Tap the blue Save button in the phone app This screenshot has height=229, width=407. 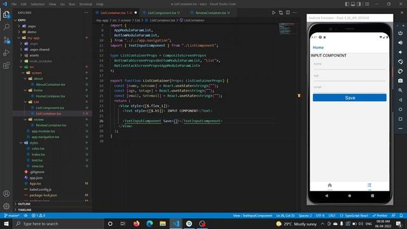click(x=350, y=97)
